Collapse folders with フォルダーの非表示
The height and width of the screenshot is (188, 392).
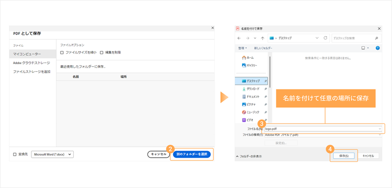tap(249, 156)
